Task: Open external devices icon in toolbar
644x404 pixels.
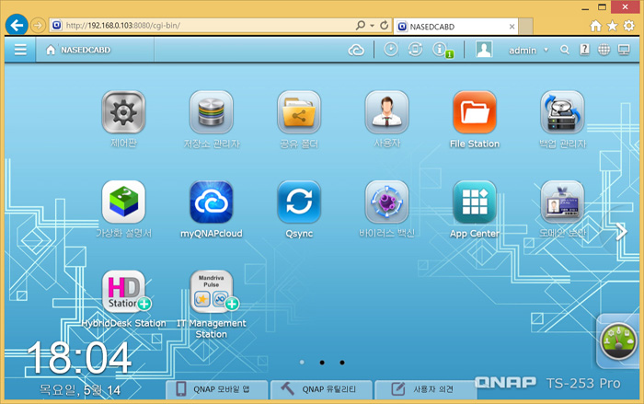Action: 415,50
